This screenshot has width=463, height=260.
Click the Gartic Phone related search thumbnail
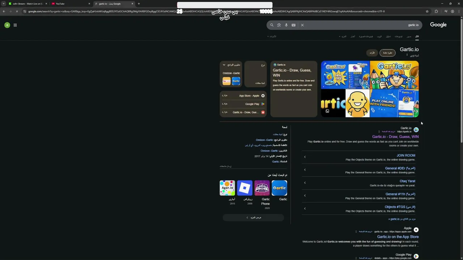pyautogui.click(x=262, y=188)
